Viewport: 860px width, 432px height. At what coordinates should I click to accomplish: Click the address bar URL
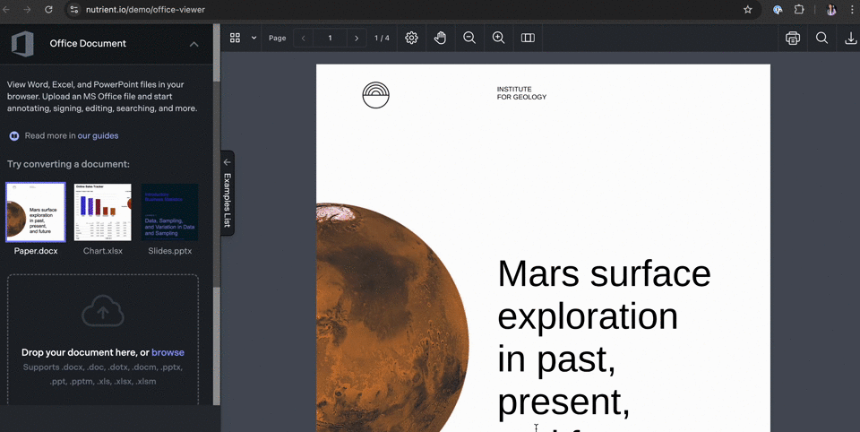tap(145, 9)
